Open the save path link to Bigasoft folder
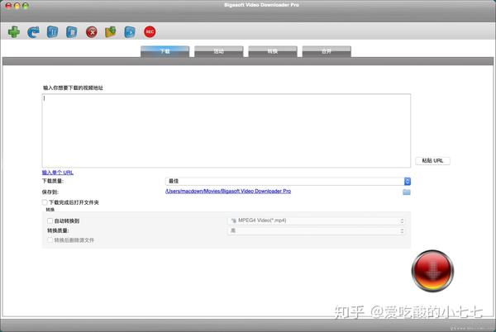Viewport: 496px width, 332px height. [228, 191]
